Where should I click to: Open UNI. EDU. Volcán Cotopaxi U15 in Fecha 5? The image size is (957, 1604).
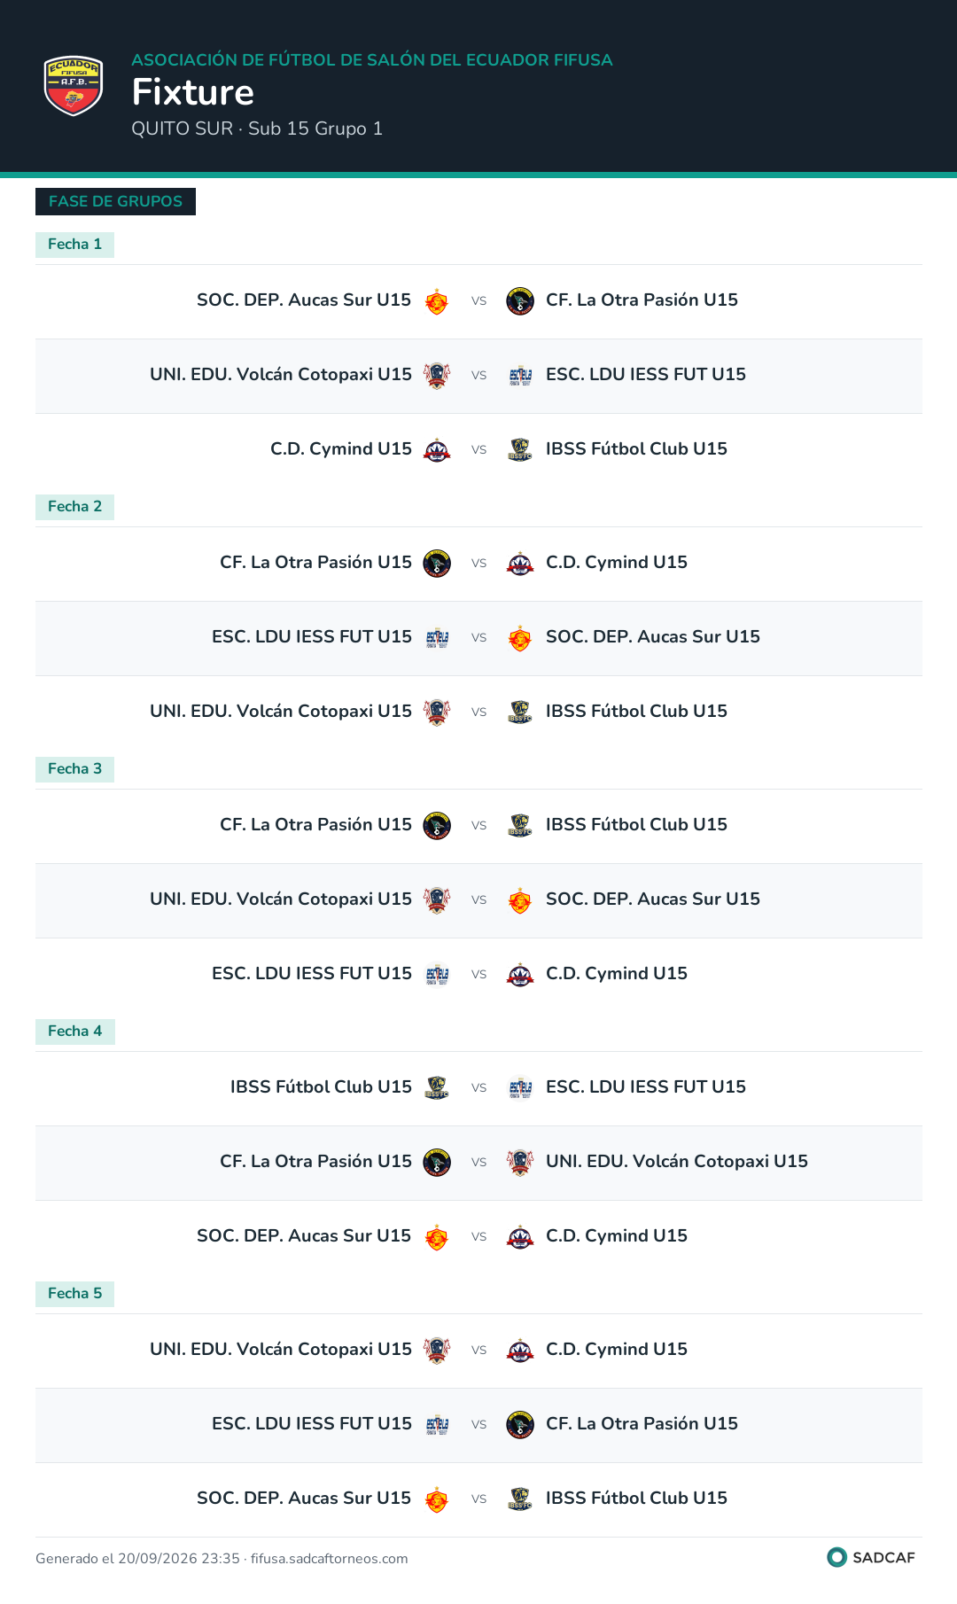[x=281, y=1350]
